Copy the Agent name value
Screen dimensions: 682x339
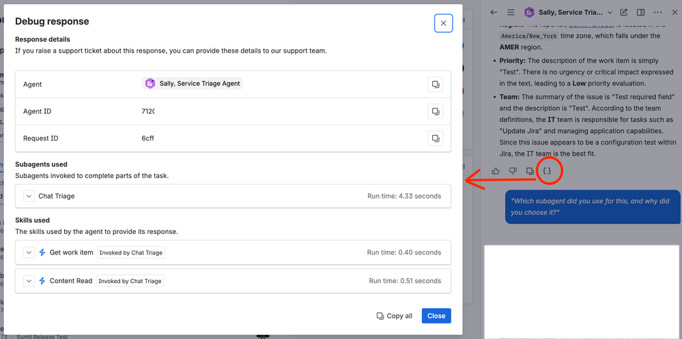coord(436,85)
